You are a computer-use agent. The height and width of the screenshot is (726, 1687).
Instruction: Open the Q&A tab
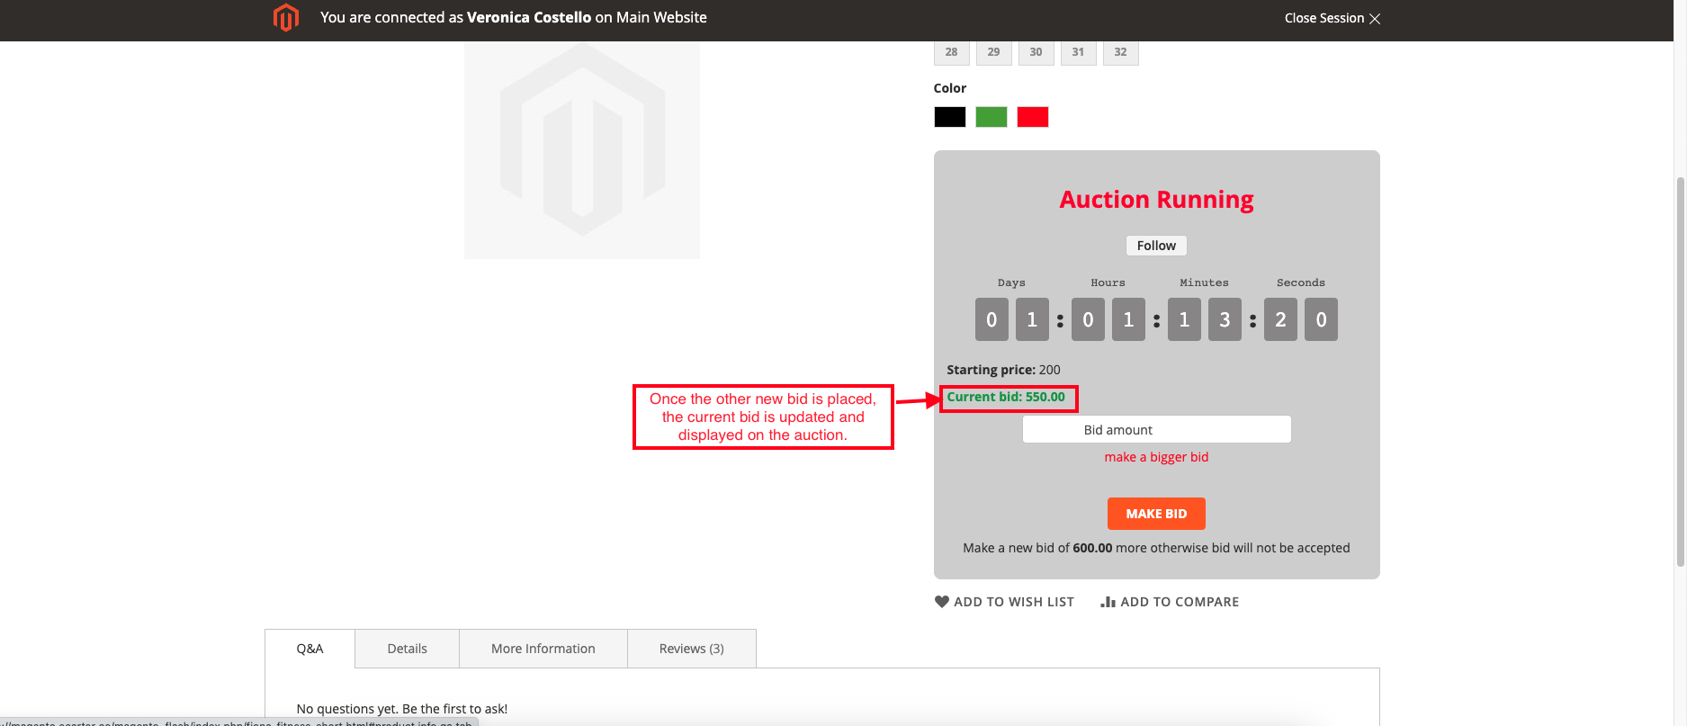coord(310,649)
